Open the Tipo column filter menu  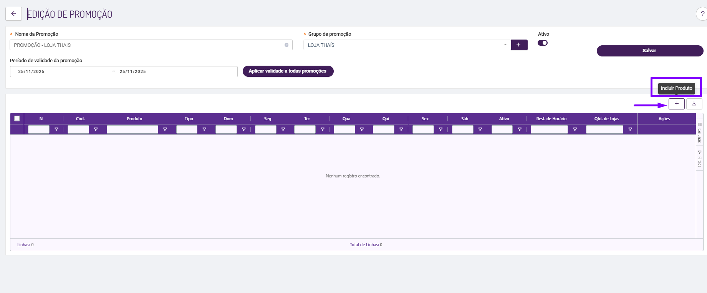tap(205, 129)
